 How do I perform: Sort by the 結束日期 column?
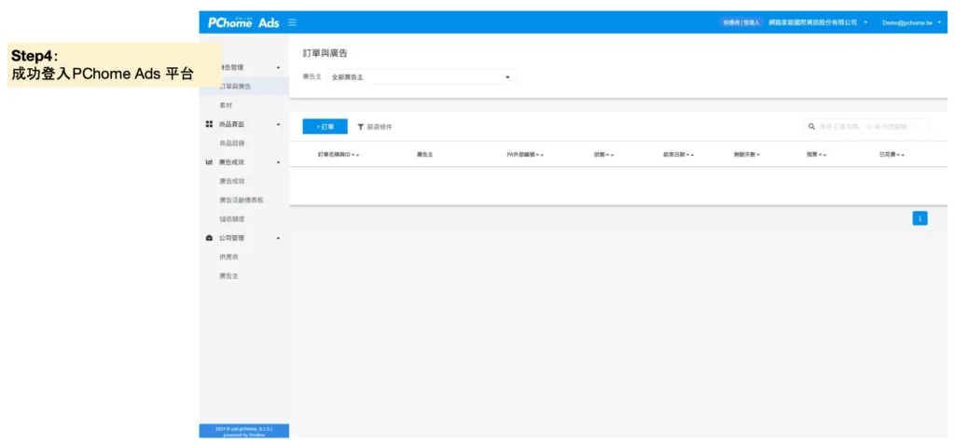click(x=679, y=155)
